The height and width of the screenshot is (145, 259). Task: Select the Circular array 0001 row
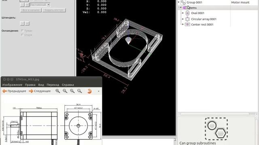(204, 19)
